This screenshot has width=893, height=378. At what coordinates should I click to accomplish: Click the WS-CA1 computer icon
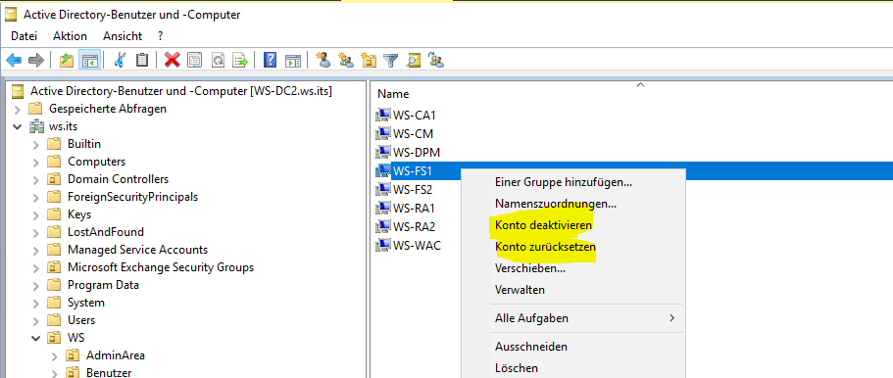[x=382, y=116]
